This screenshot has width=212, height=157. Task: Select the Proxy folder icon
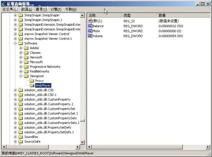click(32, 81)
